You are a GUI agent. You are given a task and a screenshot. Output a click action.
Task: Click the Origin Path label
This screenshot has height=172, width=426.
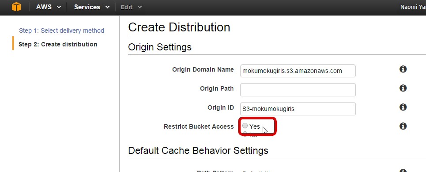coord(217,88)
